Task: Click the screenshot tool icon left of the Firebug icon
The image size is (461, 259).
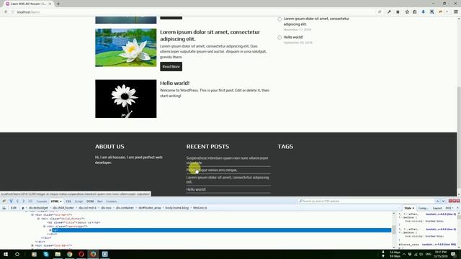Action: click(x=432, y=12)
